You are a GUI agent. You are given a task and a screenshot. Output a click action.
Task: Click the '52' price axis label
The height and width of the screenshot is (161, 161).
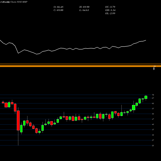153,114
